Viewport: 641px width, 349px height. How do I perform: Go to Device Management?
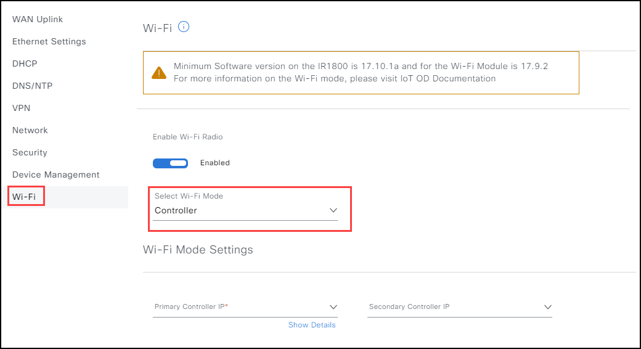[56, 175]
